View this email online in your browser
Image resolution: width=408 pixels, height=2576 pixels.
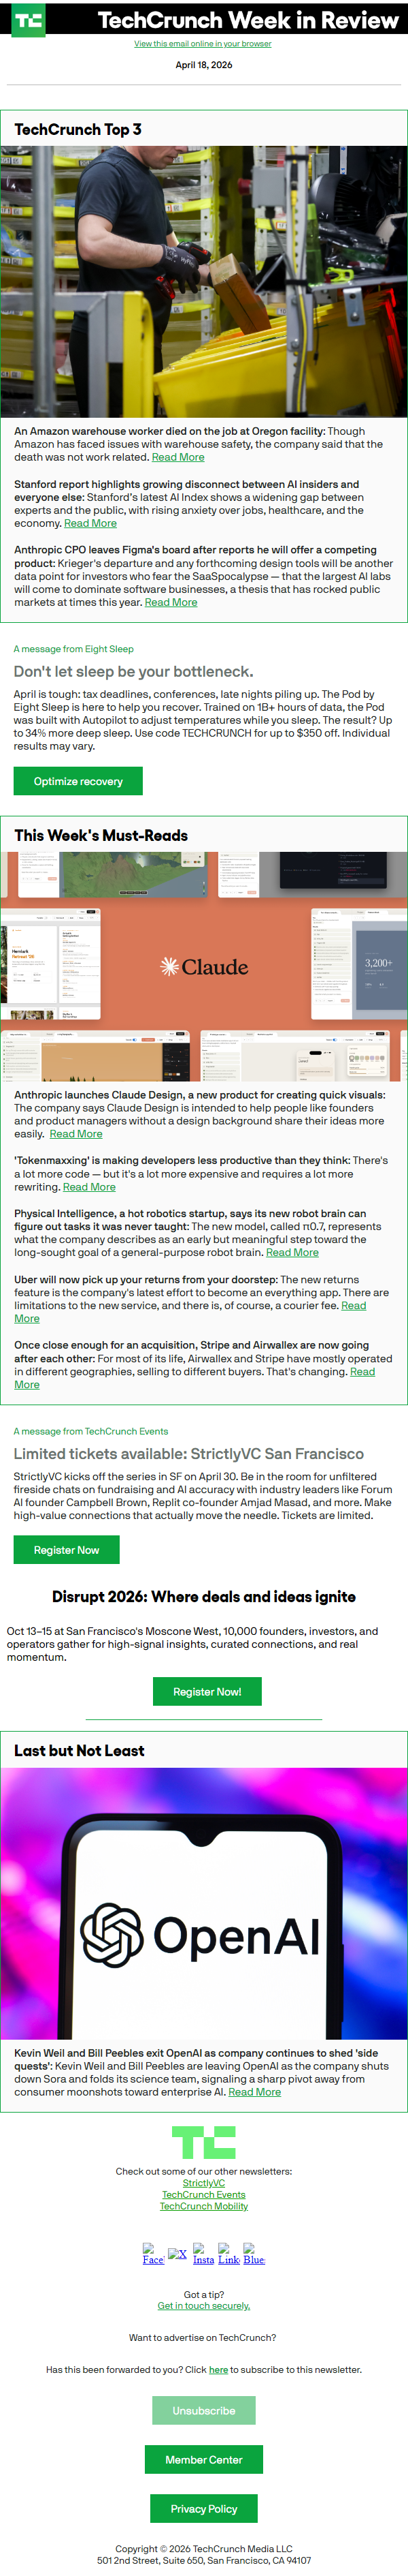point(203,44)
